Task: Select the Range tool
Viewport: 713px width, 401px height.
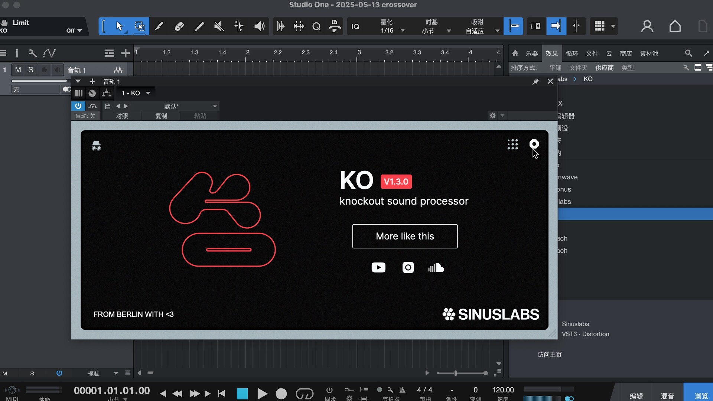Action: (x=139, y=26)
